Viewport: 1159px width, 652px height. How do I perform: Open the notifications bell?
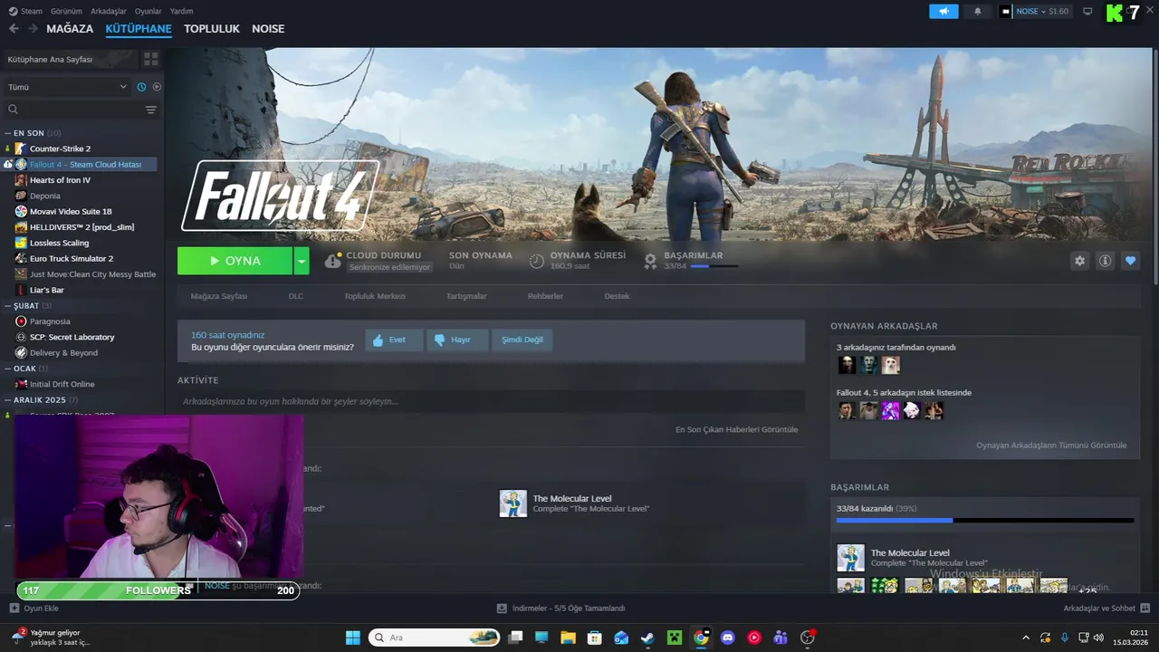977,11
